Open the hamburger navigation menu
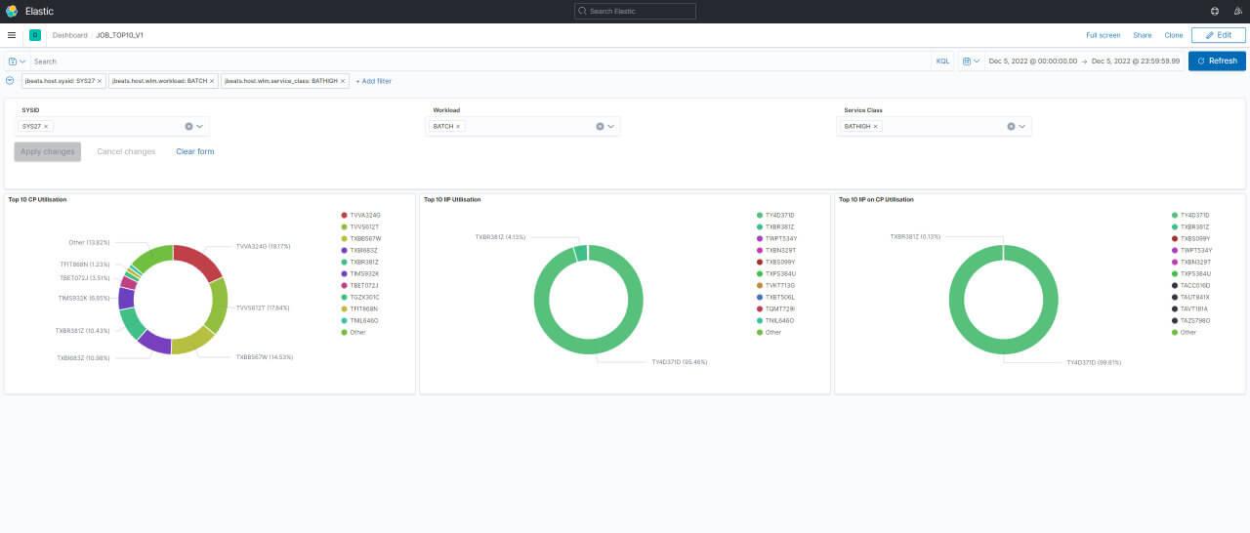1250x533 pixels. pos(12,35)
